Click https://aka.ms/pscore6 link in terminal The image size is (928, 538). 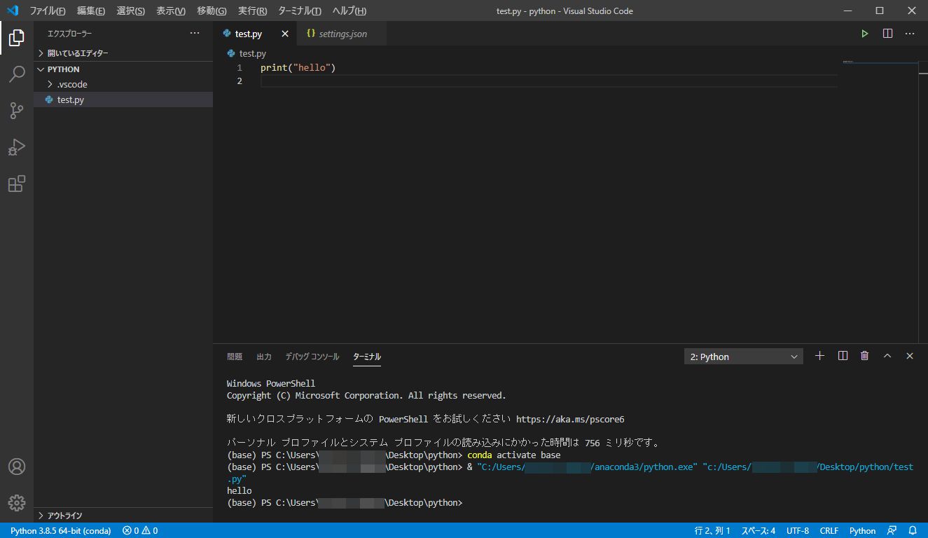(x=570, y=420)
